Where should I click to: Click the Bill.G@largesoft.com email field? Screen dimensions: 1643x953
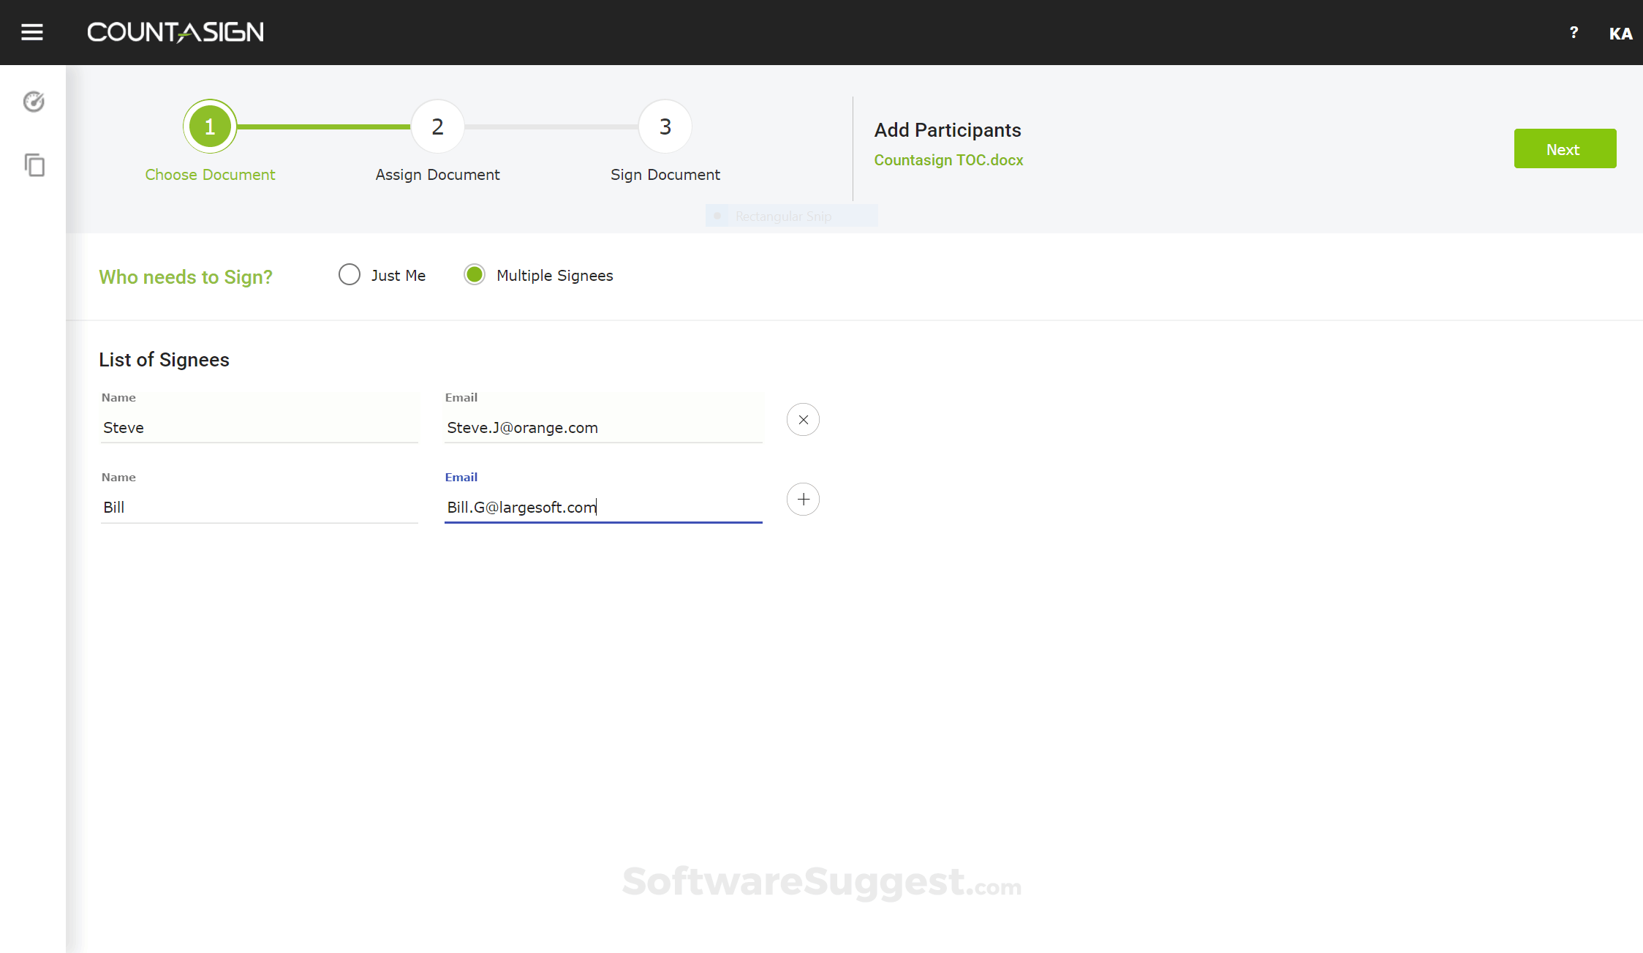pos(603,508)
